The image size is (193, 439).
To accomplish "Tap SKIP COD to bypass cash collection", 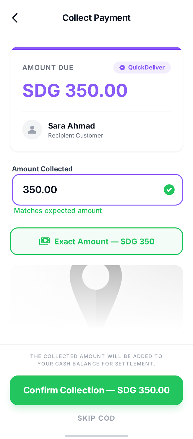I will tap(96, 418).
